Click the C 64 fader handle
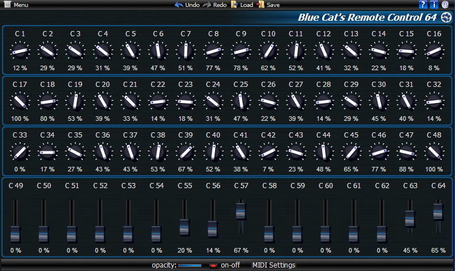 point(438,211)
